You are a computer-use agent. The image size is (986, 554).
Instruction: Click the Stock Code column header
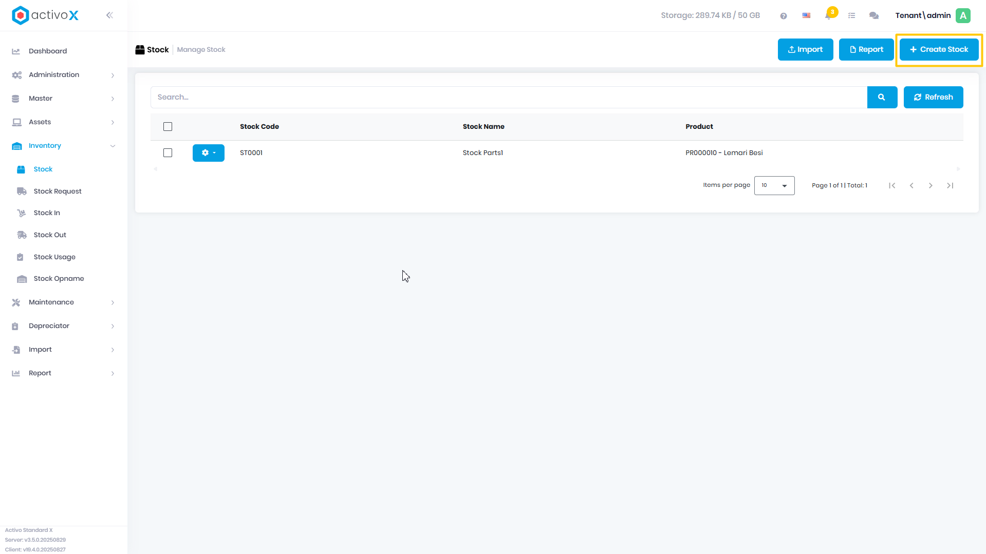[259, 126]
